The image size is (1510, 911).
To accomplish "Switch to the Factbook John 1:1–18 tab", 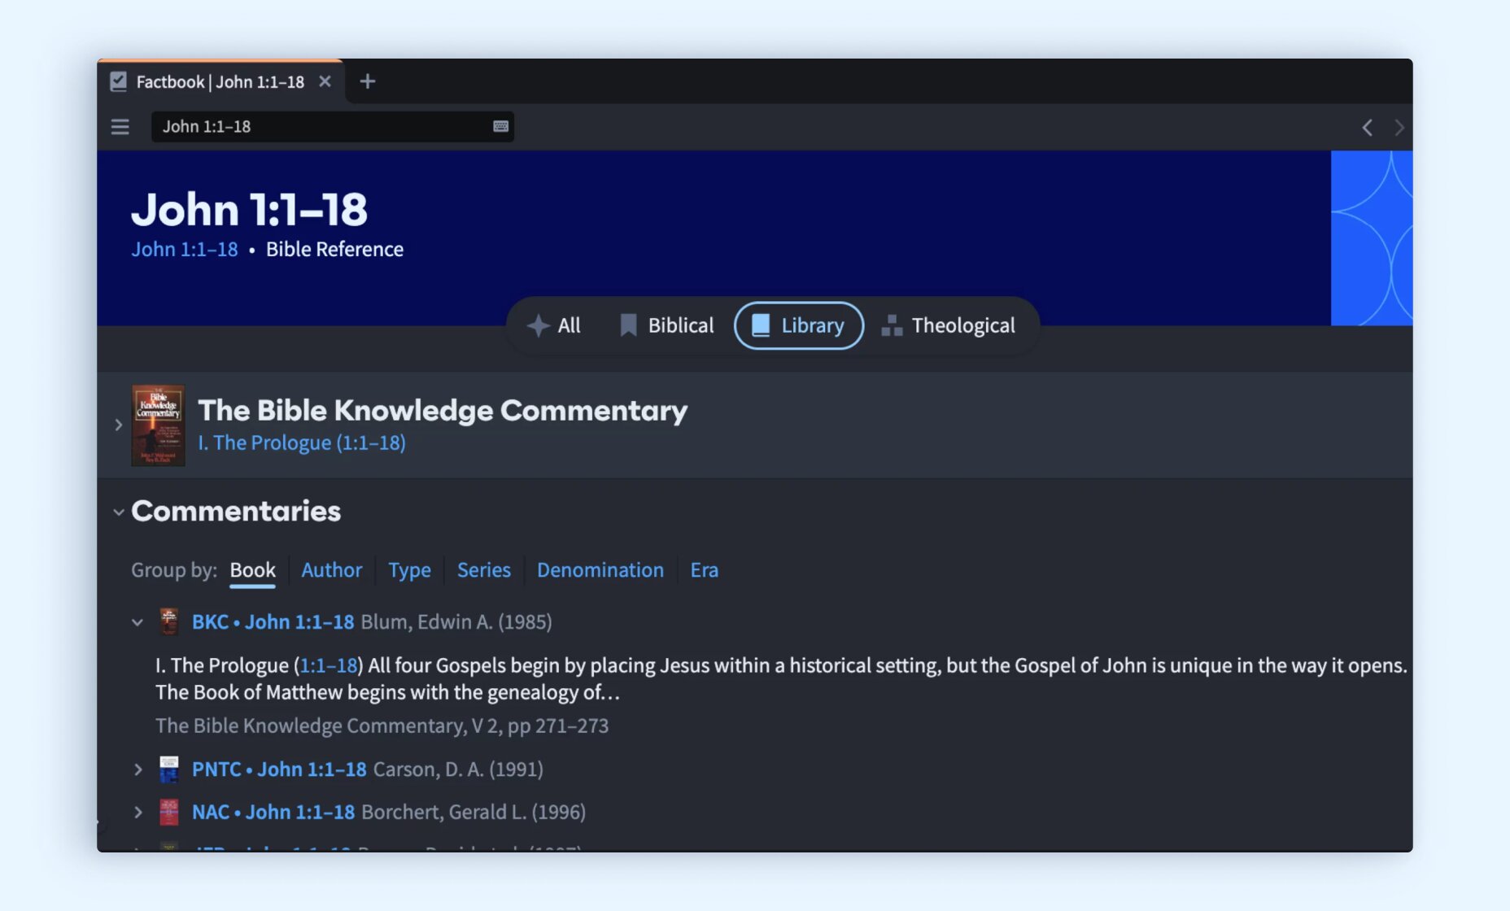I will (x=220, y=81).
